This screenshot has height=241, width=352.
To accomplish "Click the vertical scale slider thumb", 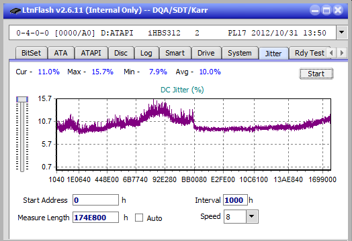I will pos(22,99).
